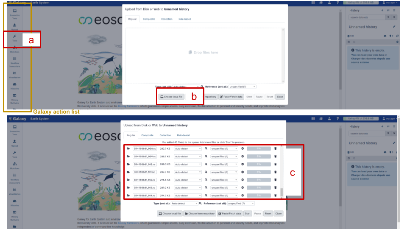407x229 pixels.
Task: Click the search icon beside SR4993881_011.nc type
Action: pyautogui.click(x=206, y=172)
